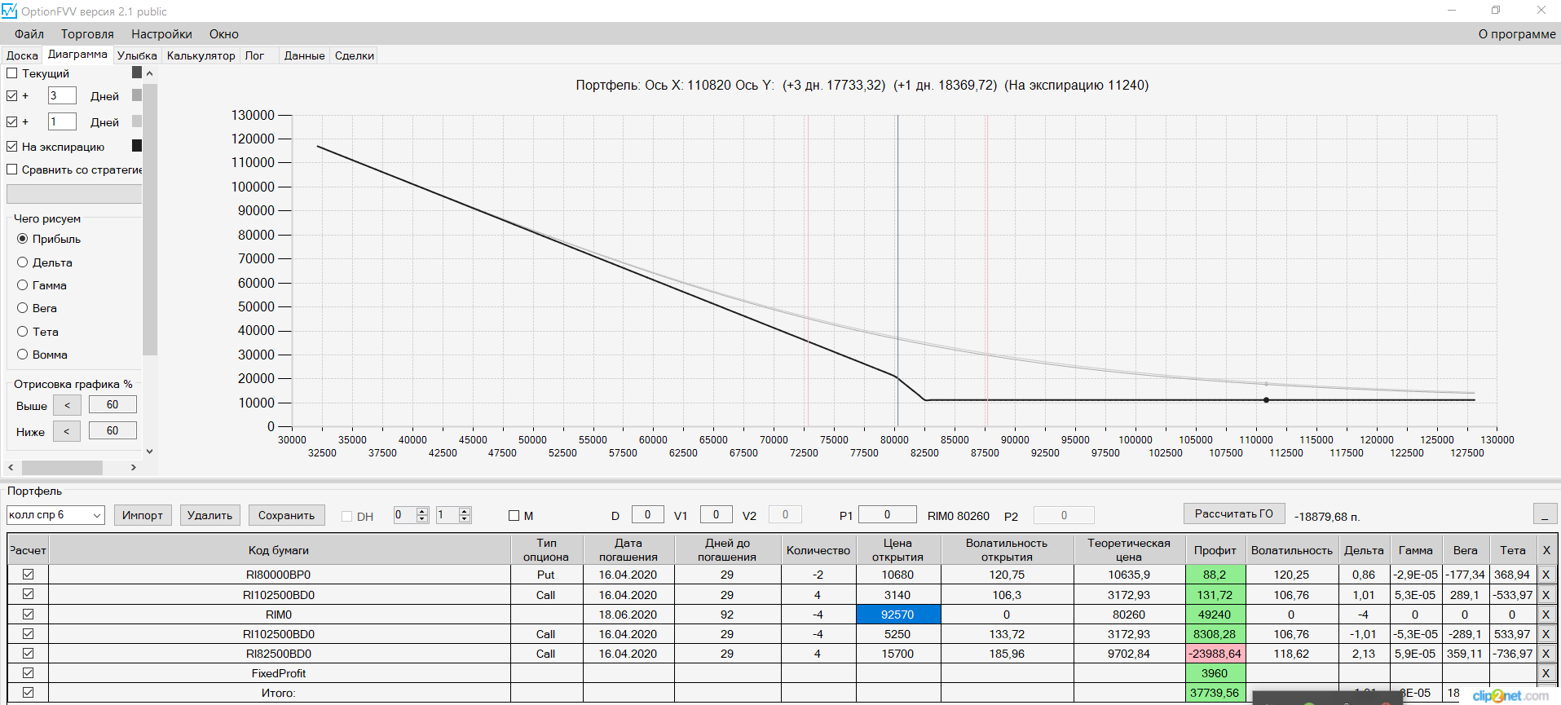Switch to the Доска tab
The width and height of the screenshot is (1561, 705).
pos(22,55)
